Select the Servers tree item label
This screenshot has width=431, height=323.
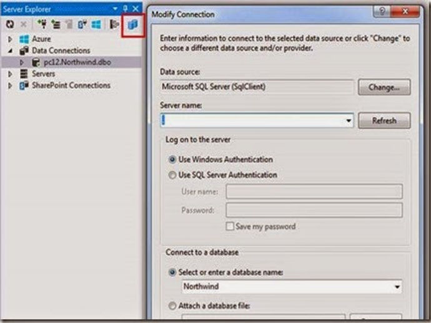(x=44, y=74)
